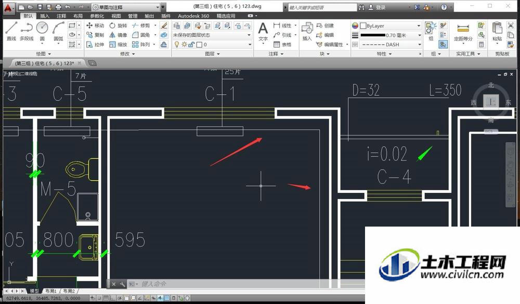Click the Measure (定距等分) tool icon
Image resolution: width=520 pixels, height=304 pixels.
[x=463, y=32]
